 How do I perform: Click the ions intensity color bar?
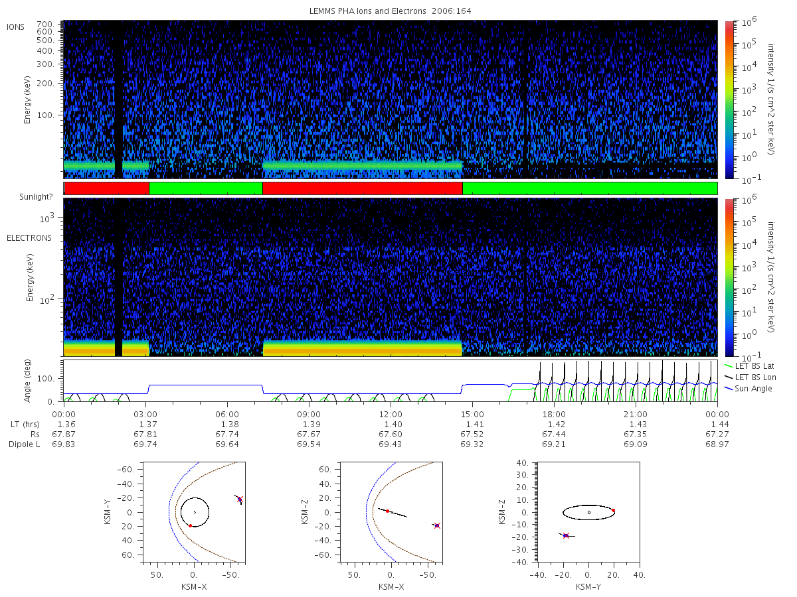pyautogui.click(x=729, y=99)
